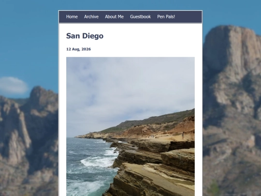Open the Home navigation link

click(72, 16)
